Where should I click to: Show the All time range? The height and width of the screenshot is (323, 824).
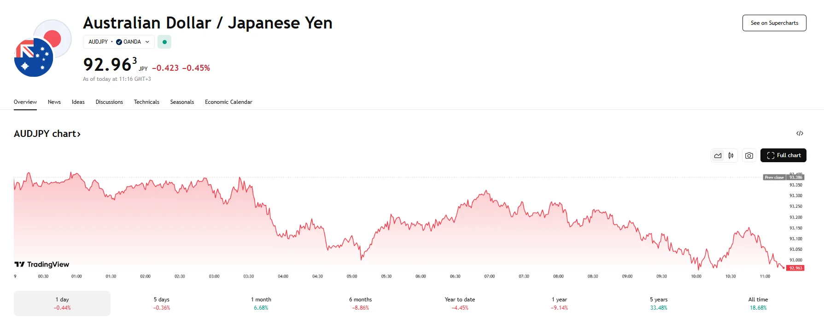tap(758, 303)
